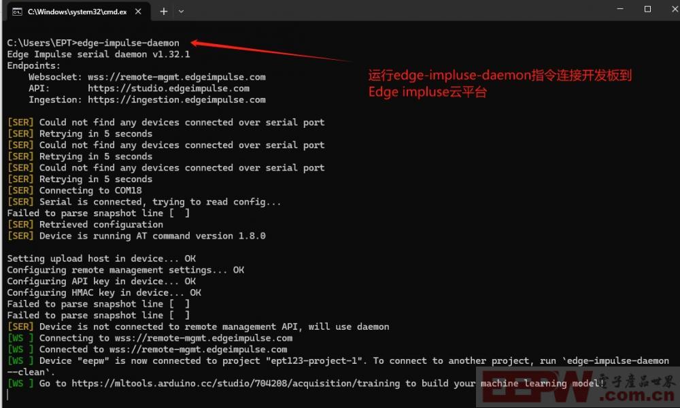
Task: Click the Websocket URL wss://remote-mgmt.edgeimpulse.com under Endpoints
Action: pos(177,77)
